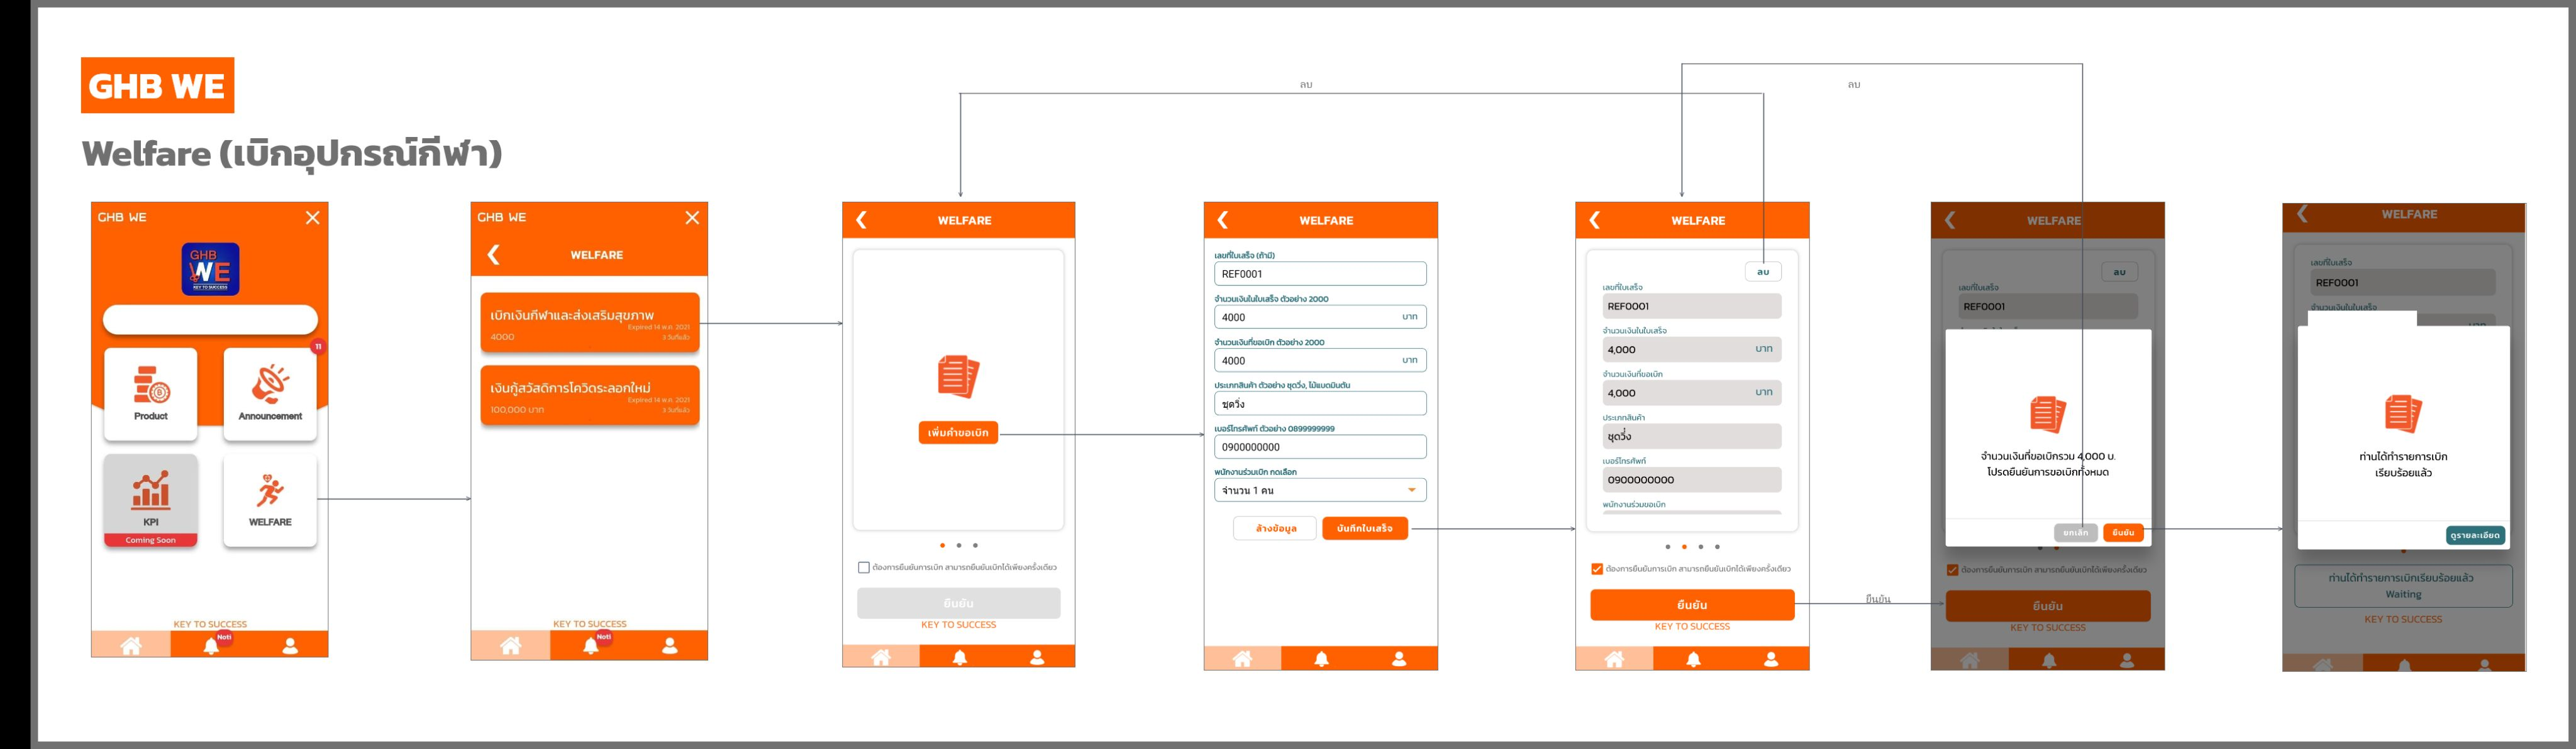Tick the unchecked confirm-claim checkbox
This screenshot has width=2576, height=749.
point(864,567)
